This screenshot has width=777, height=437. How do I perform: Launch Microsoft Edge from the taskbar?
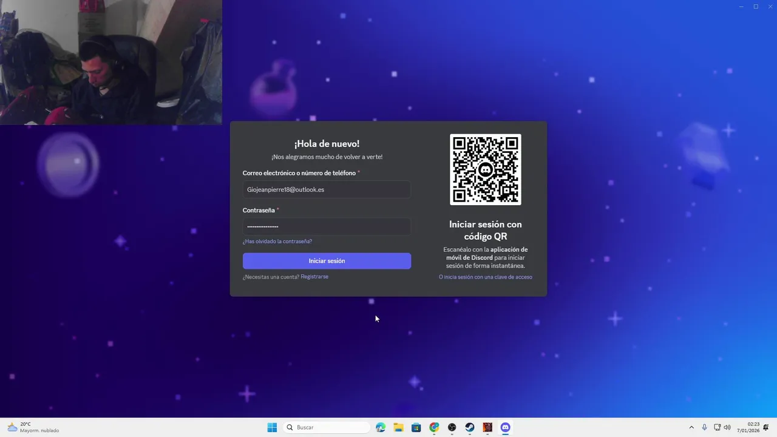point(381,427)
